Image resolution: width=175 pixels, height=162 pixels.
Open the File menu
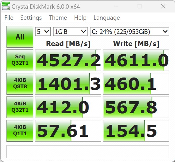pyautogui.click(x=9, y=18)
